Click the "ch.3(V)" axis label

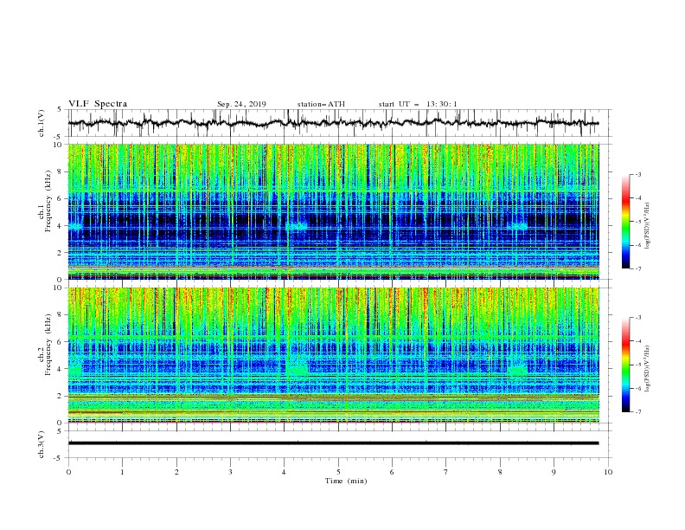point(42,444)
